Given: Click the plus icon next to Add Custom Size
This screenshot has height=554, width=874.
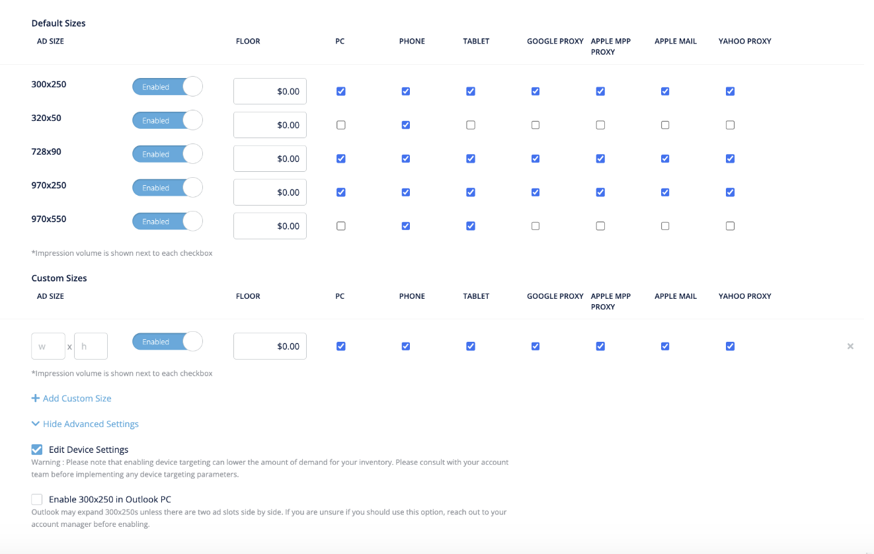Looking at the screenshot, I should coord(36,397).
